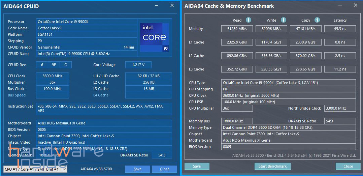Close CPUID window with title bar X
The height and width of the screenshot is (176, 363).
(x=172, y=6)
